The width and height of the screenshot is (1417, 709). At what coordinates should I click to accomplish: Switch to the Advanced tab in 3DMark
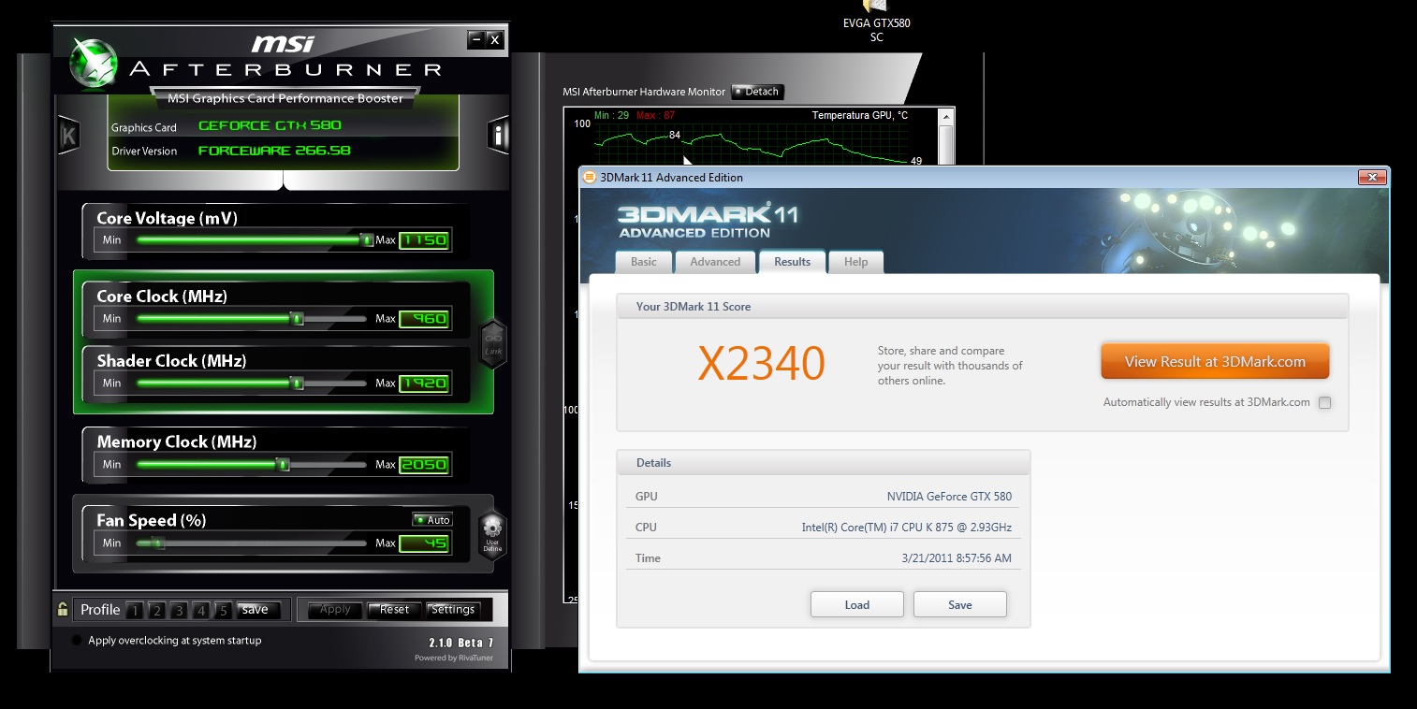click(715, 262)
